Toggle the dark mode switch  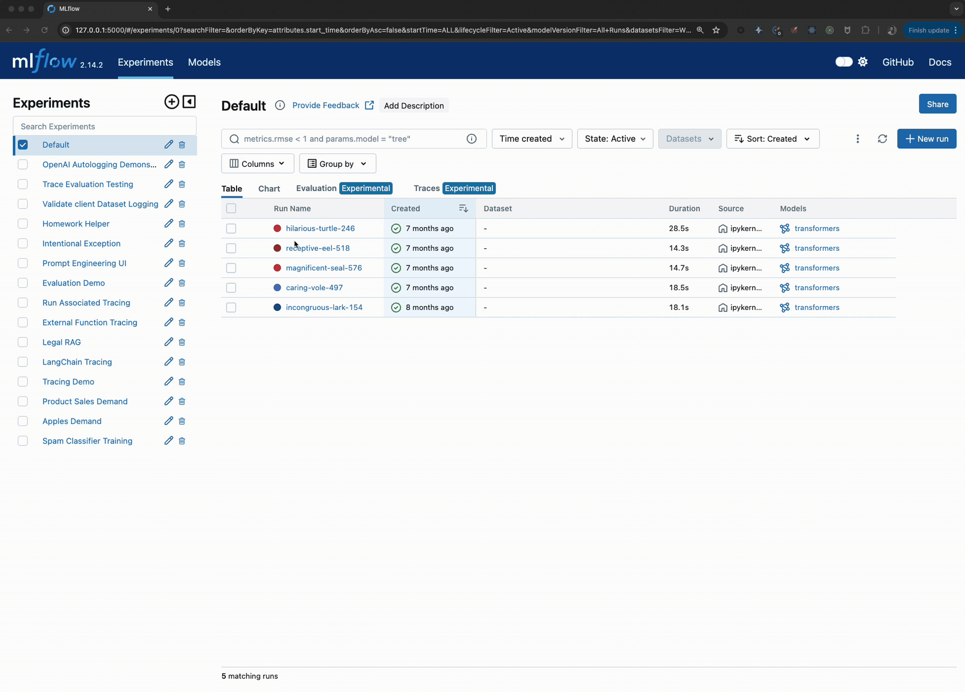point(843,62)
